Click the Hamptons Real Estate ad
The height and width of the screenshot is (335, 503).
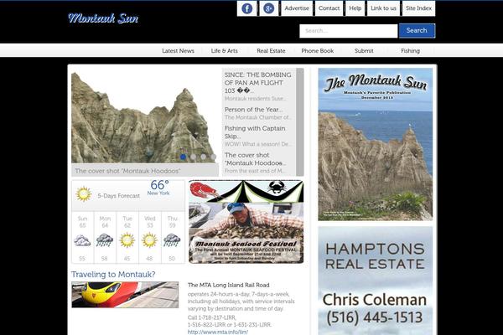pos(376,281)
